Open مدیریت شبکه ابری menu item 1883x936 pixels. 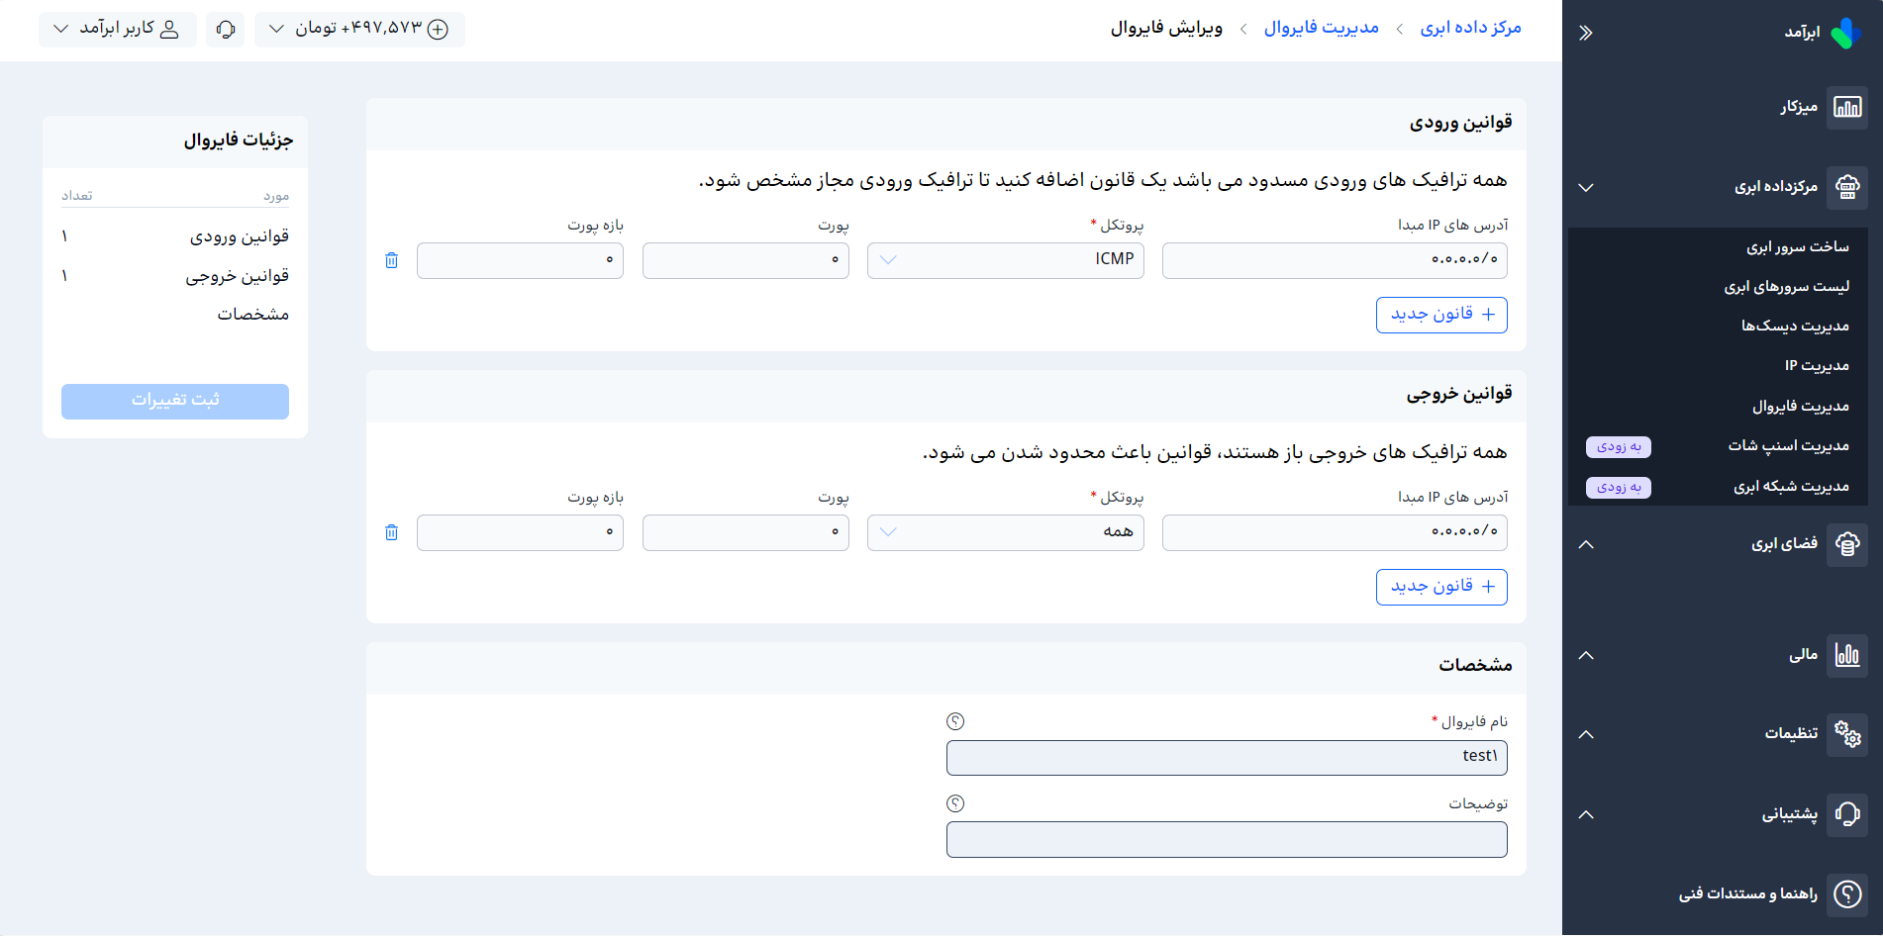(1791, 486)
